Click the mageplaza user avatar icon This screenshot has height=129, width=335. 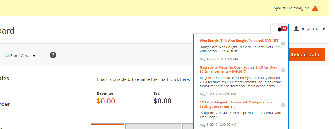[296, 29]
